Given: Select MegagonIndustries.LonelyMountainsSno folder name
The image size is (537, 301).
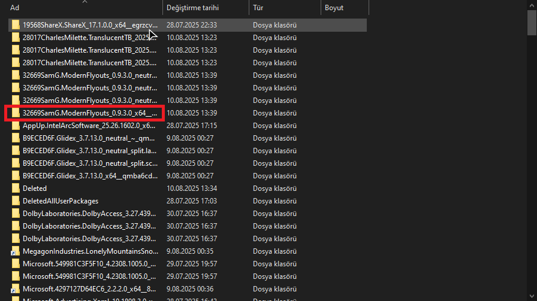Looking at the screenshot, I should point(90,251).
